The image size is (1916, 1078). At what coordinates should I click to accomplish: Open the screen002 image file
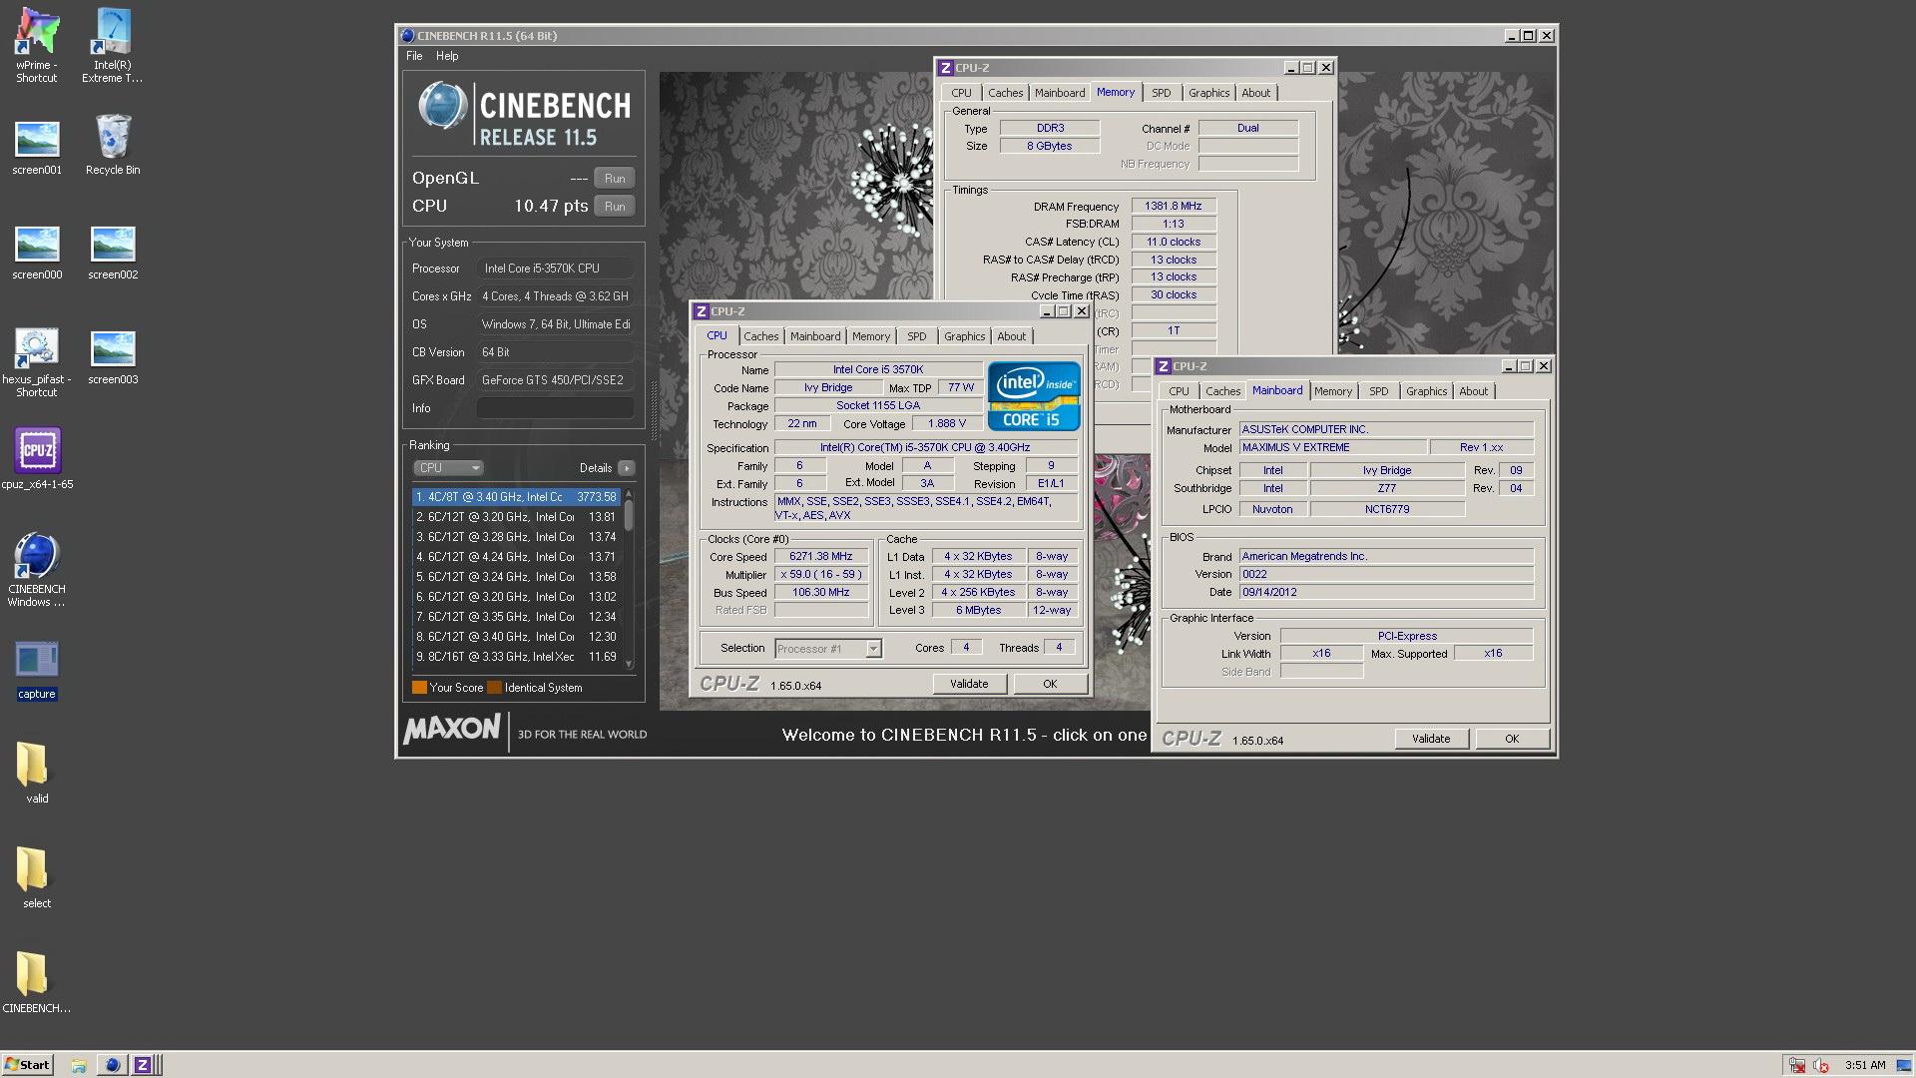tap(113, 253)
